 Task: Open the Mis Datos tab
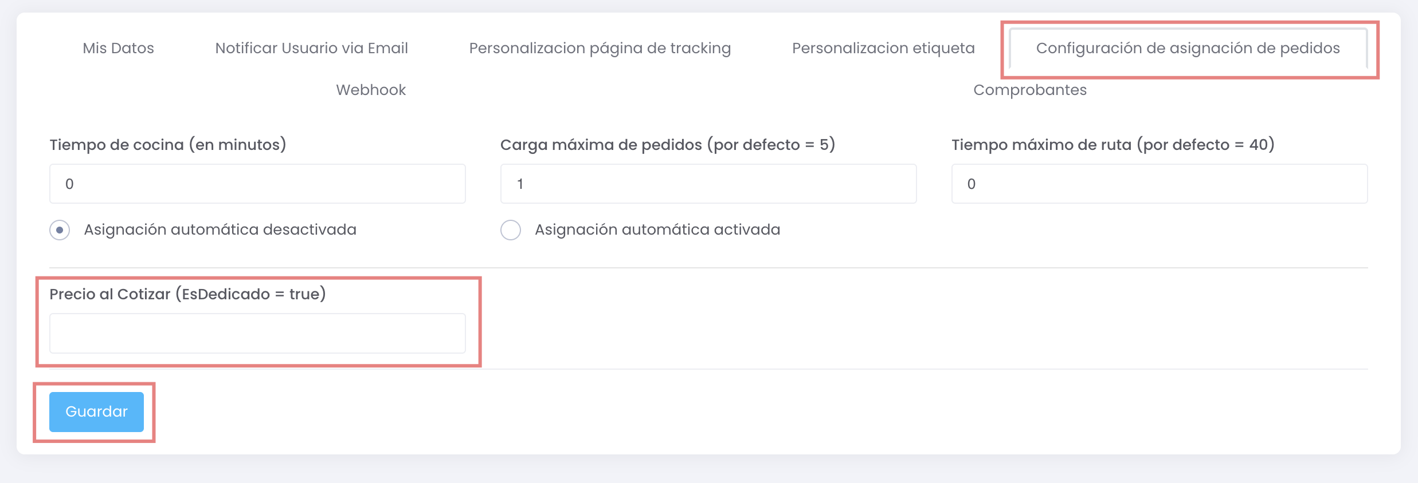(118, 48)
